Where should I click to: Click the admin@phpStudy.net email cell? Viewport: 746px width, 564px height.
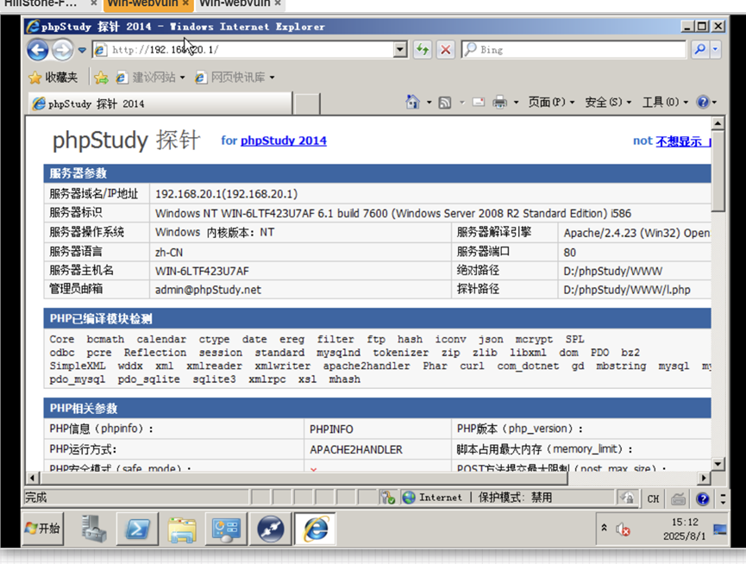pyautogui.click(x=208, y=290)
